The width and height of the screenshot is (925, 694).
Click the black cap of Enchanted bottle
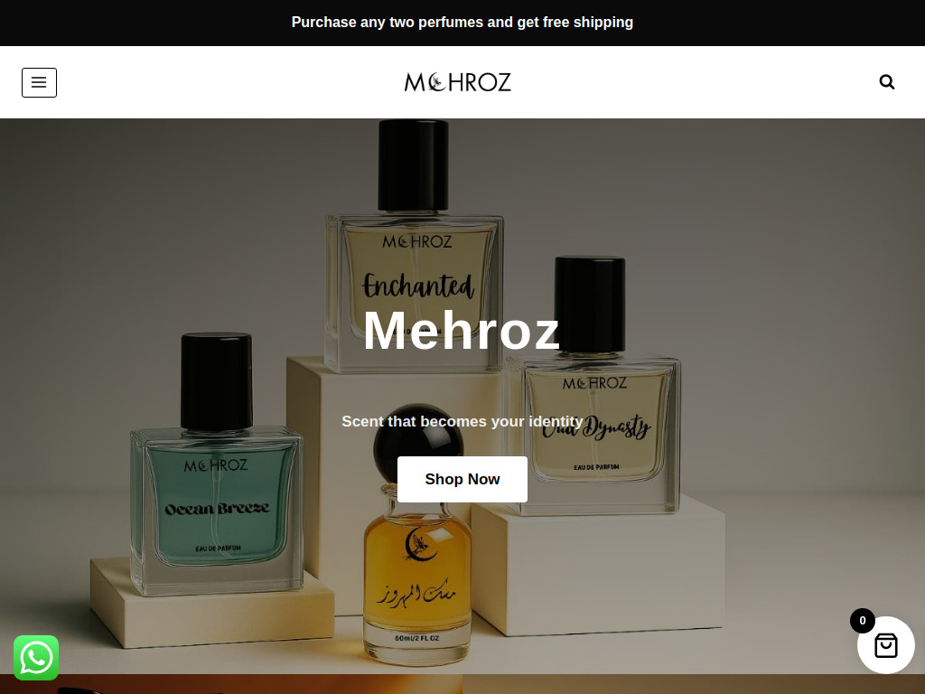(413, 164)
